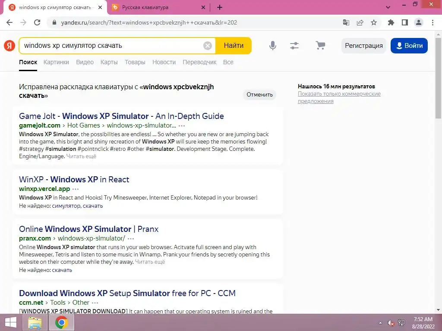Image resolution: width=442 pixels, height=331 pixels.
Task: Click Читать ещё in the Pranx snippet
Action: (x=150, y=262)
